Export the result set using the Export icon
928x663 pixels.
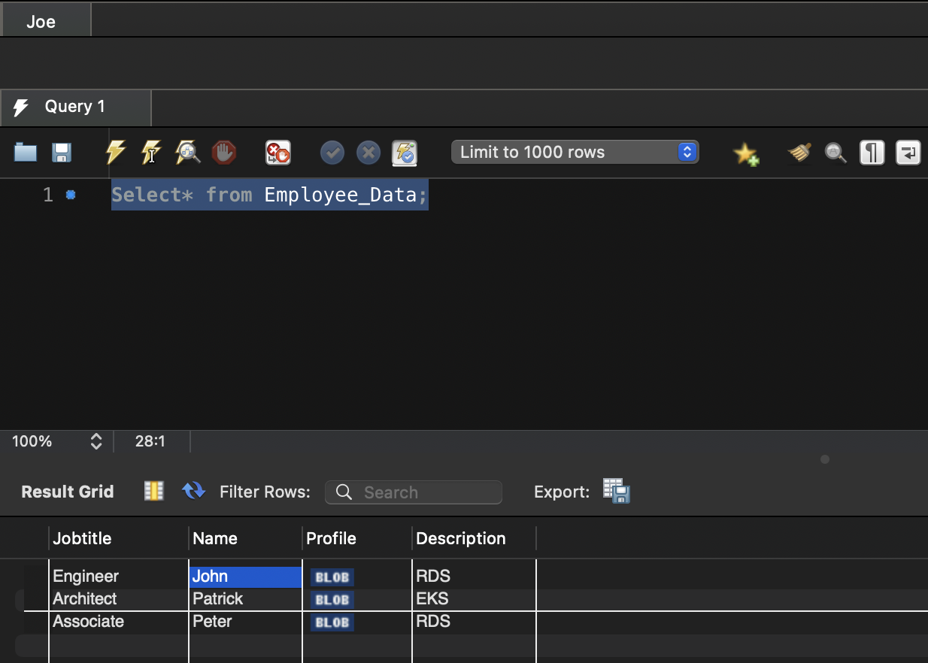pos(615,491)
